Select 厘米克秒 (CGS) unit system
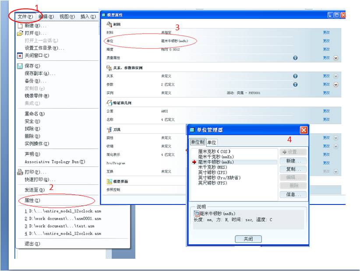This screenshot has height=271, width=360. pos(214,151)
